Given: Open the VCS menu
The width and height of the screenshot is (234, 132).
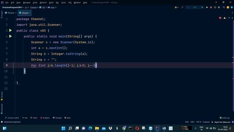Looking at the screenshot, I should [x=70, y=3].
